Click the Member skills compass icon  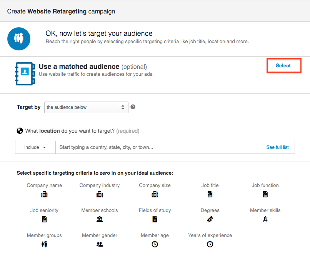click(x=265, y=219)
